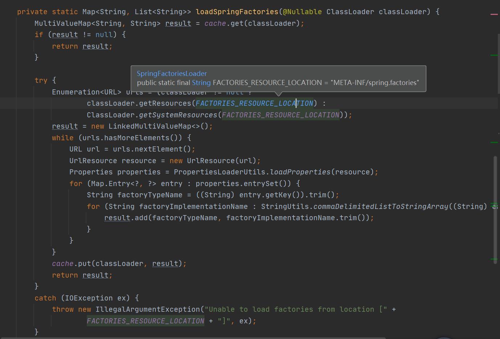
Task: Click LinkedMultiValueMap constructor name
Action: [150, 126]
